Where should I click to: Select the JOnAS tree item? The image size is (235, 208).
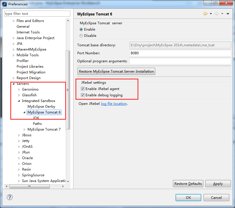27,147
